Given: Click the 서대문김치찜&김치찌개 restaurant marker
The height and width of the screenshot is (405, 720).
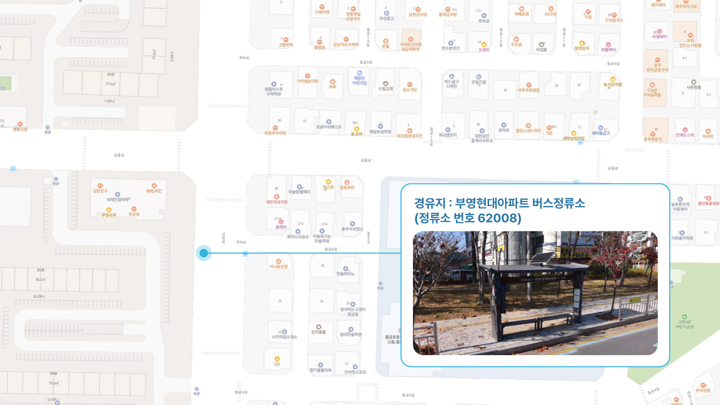Looking at the screenshot, I should click(410, 39).
